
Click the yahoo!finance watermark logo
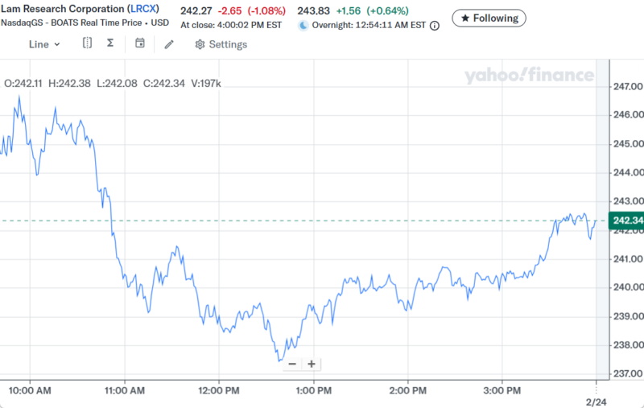[529, 76]
